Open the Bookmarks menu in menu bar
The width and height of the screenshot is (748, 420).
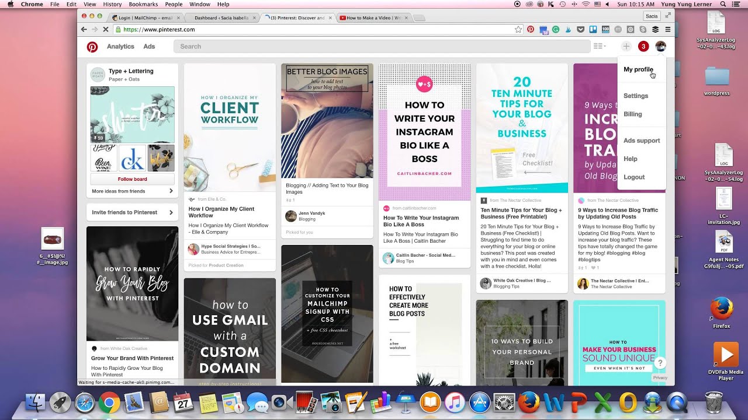tap(143, 4)
